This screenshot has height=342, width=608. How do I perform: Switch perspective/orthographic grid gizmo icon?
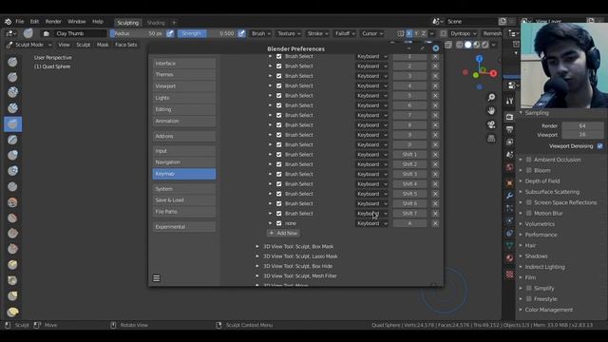pos(491,139)
